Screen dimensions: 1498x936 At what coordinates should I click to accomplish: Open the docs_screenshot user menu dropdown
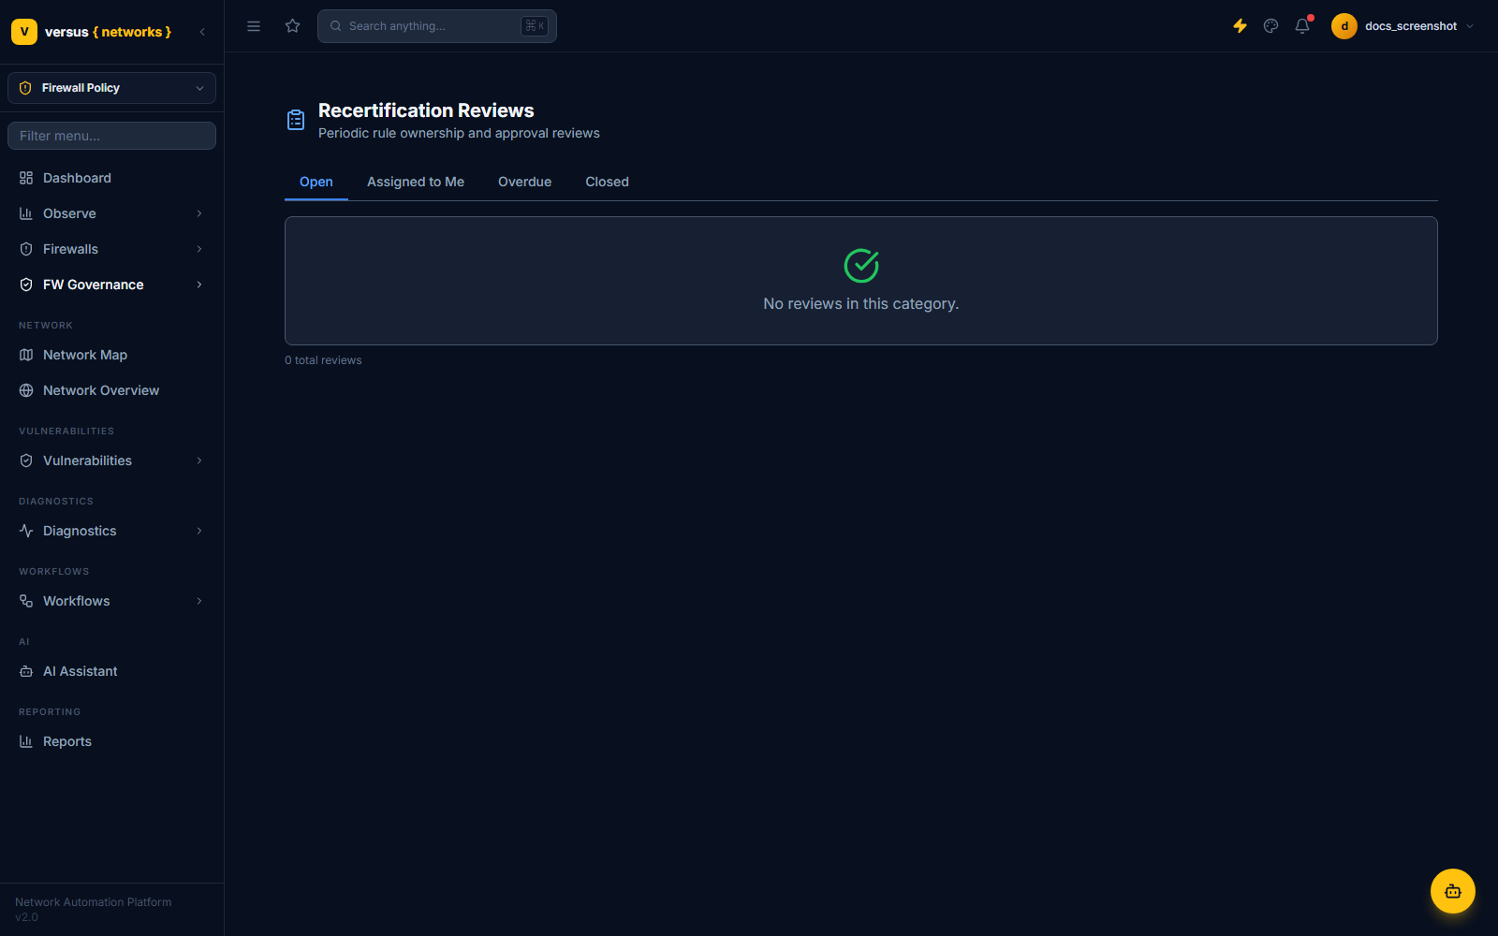tap(1404, 26)
